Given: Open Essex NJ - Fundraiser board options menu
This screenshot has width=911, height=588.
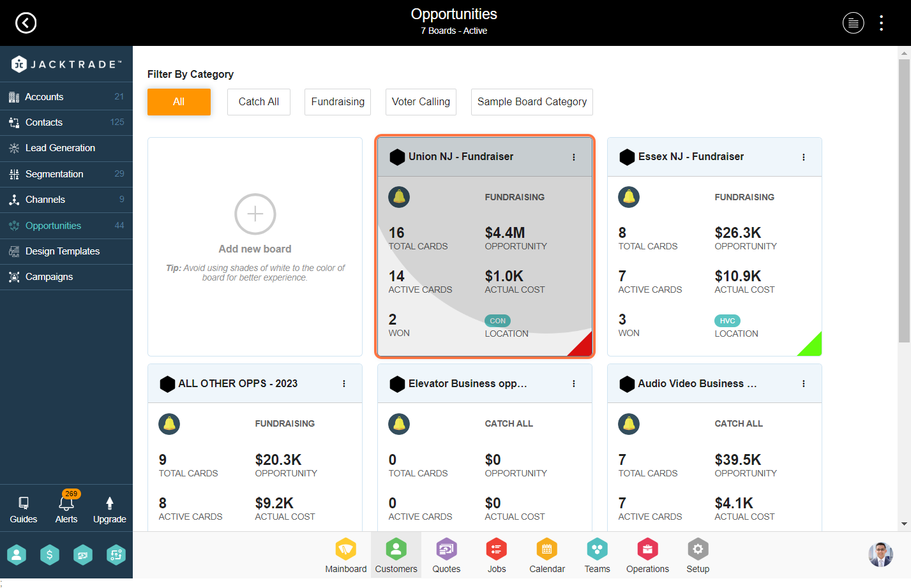Looking at the screenshot, I should pos(804,157).
